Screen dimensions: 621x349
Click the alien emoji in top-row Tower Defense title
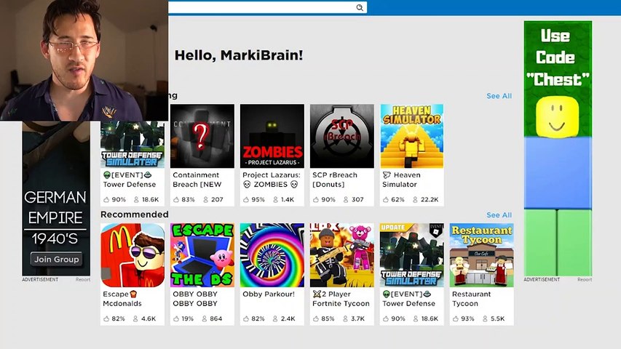pos(107,175)
